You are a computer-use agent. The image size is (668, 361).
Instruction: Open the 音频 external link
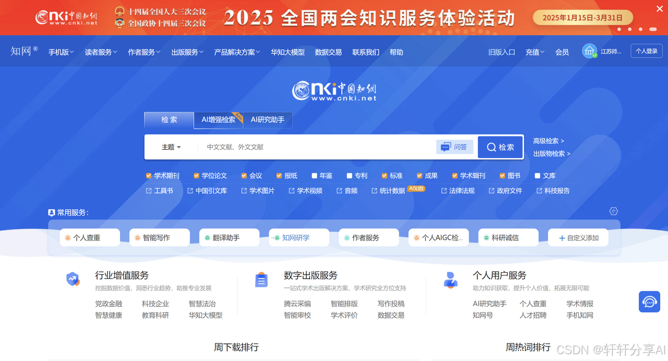tap(347, 191)
